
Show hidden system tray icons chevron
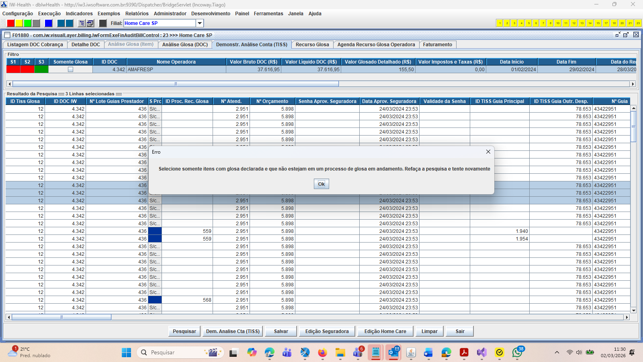tap(557, 353)
